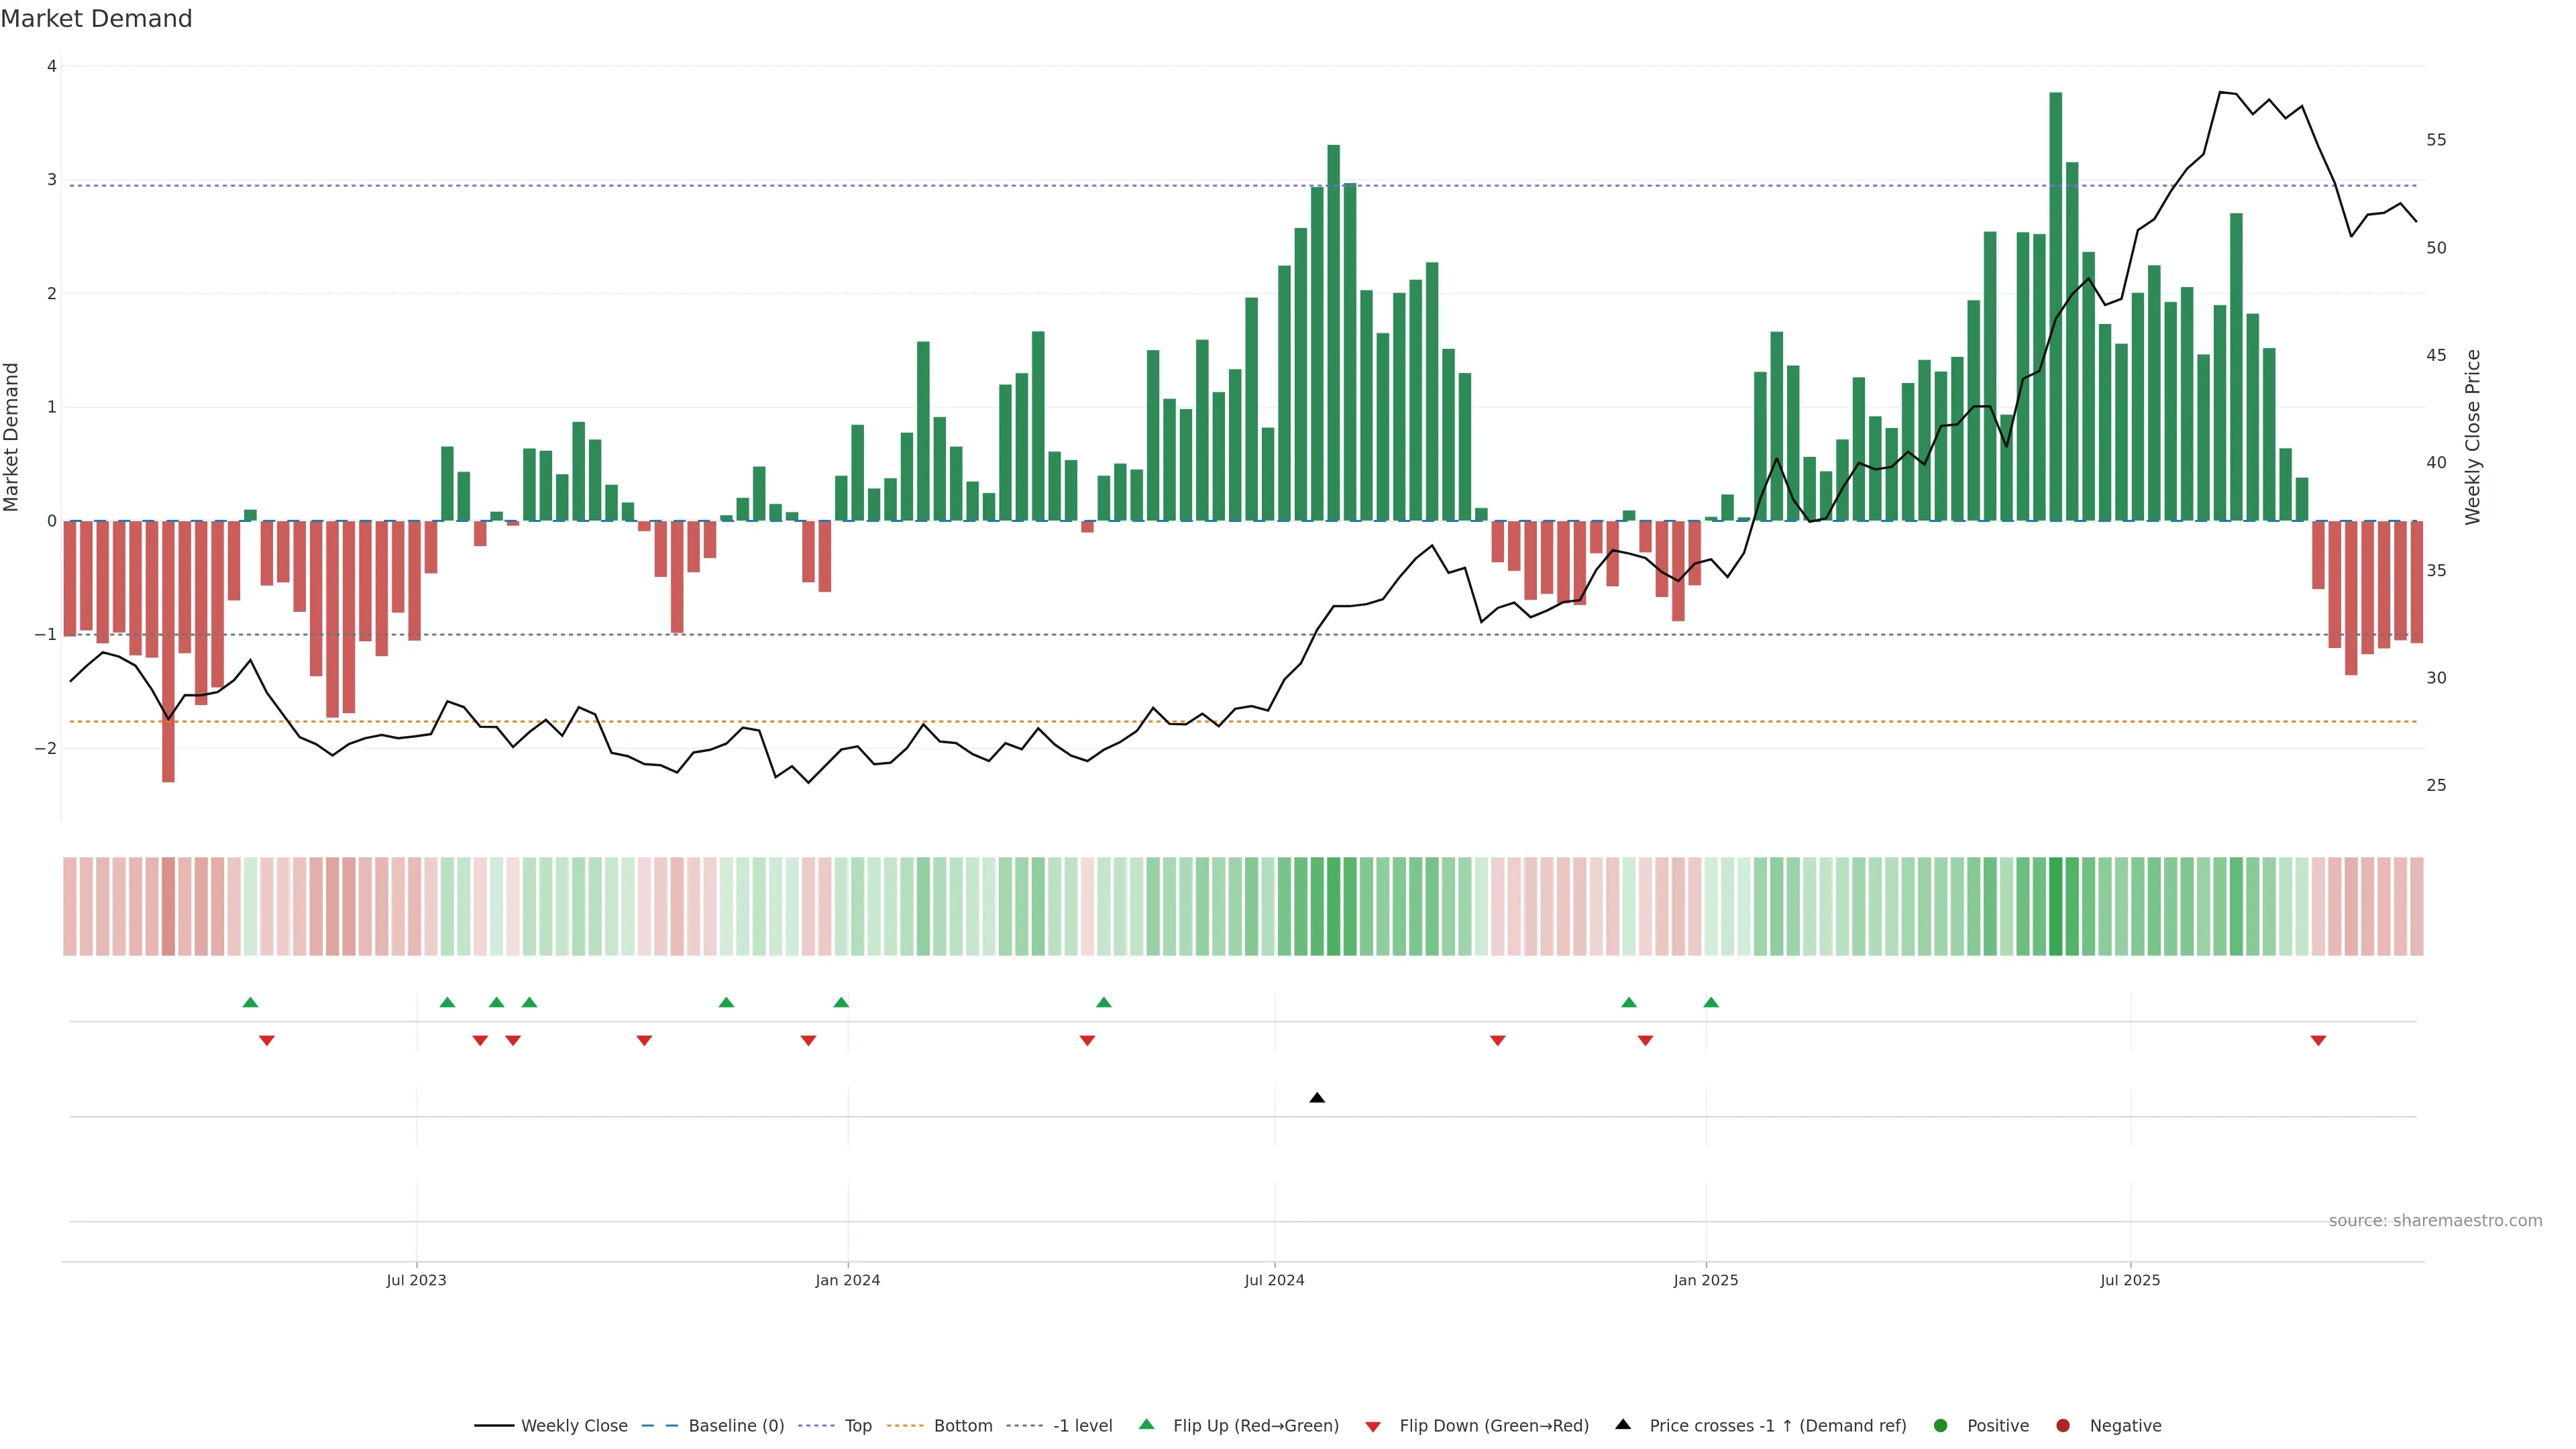The height and width of the screenshot is (1449, 2576).
Task: Toggle the Bottom legend entry
Action: click(x=962, y=1425)
